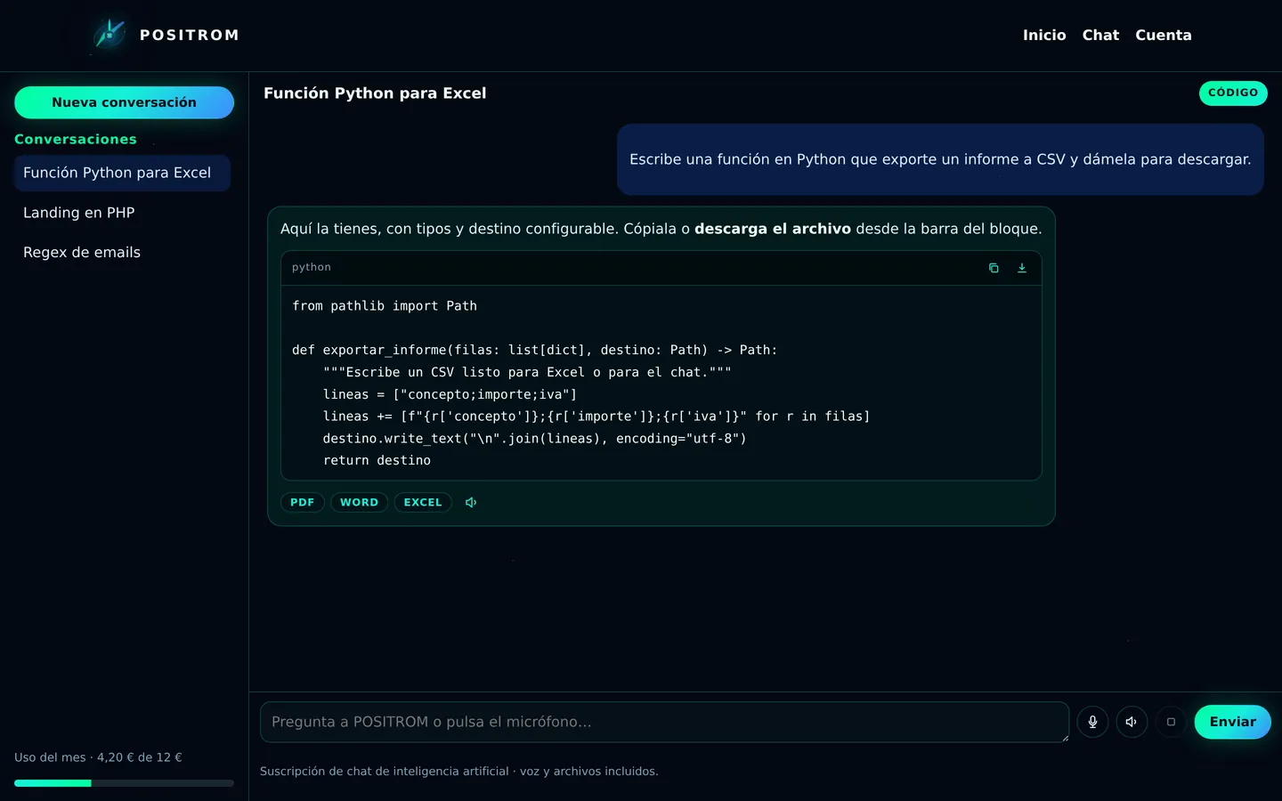Screen dimensions: 1282x801
Task: Click the 'Conversaciones' sidebar heading
Action: (x=76, y=140)
